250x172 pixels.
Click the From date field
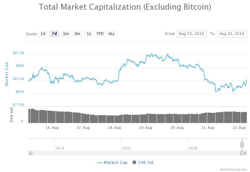click(191, 34)
